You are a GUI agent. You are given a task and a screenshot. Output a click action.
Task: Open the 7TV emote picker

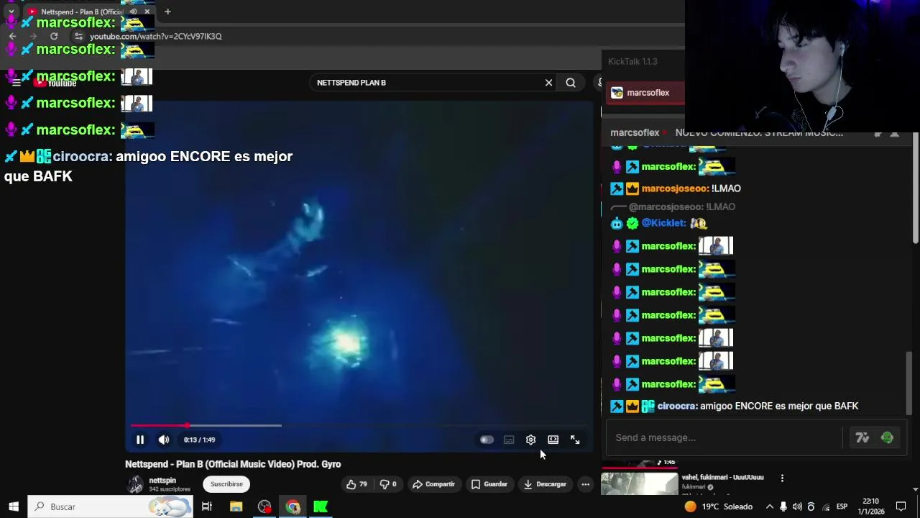862,437
